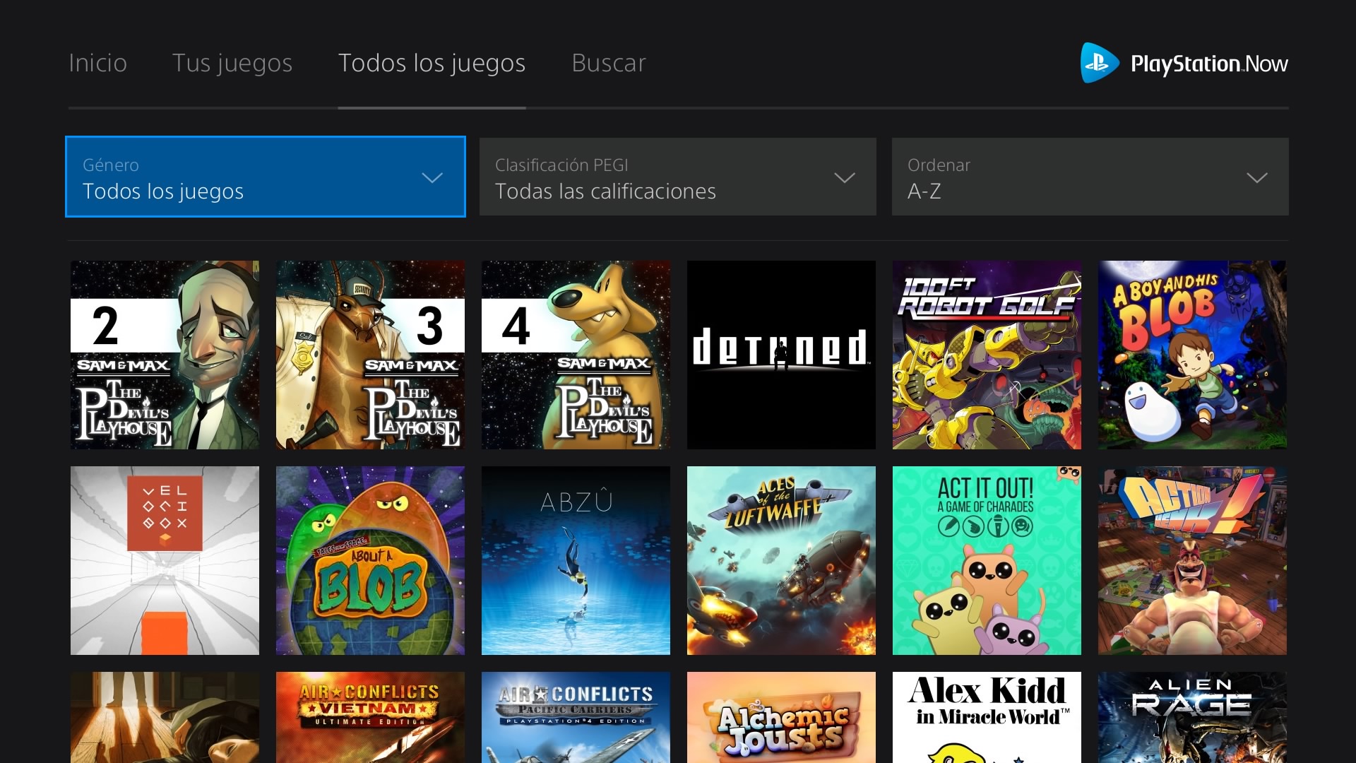Open Air Conflicts Pacific Carriers

(576, 717)
